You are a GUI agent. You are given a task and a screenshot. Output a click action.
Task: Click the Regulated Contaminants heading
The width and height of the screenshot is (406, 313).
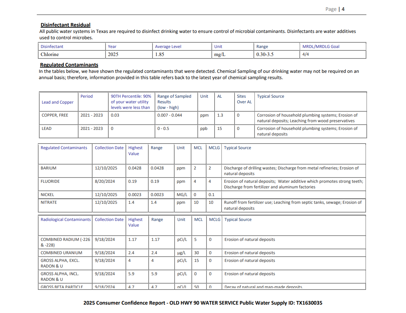click(69, 65)
